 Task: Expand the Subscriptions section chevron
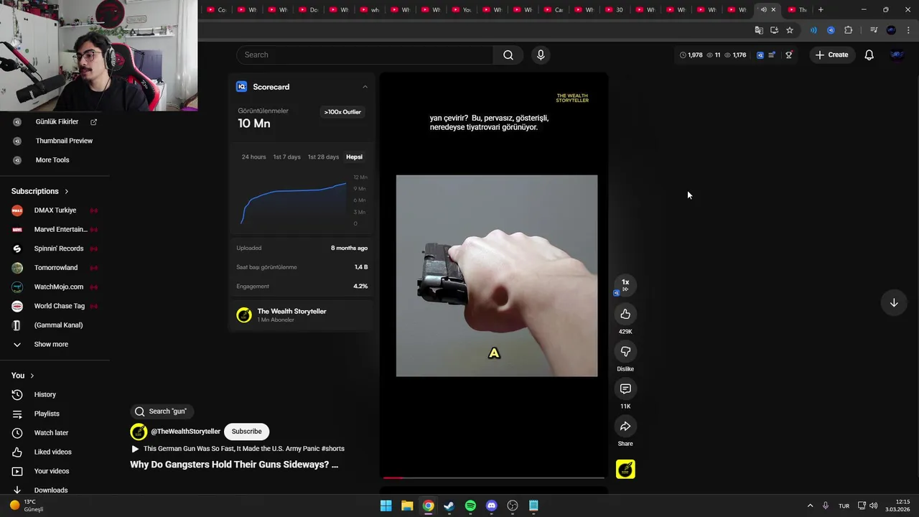coord(67,192)
